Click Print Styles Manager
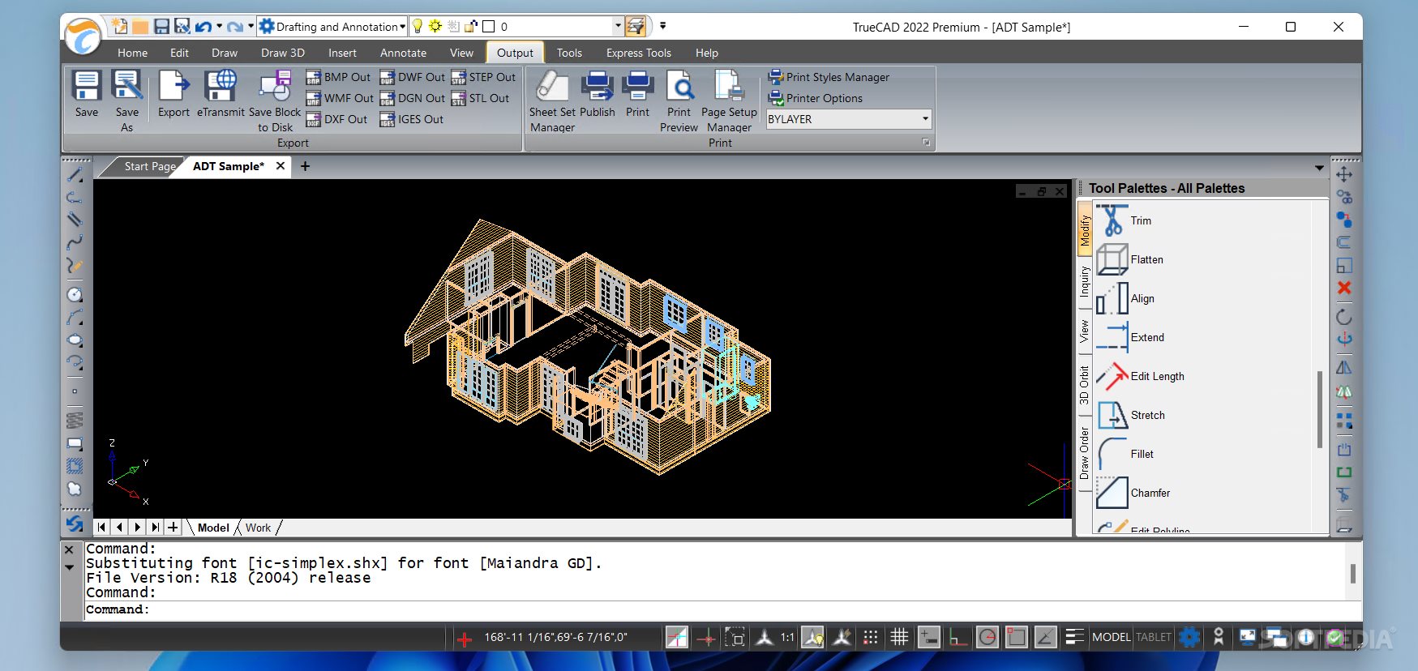This screenshot has height=671, width=1418. (829, 77)
